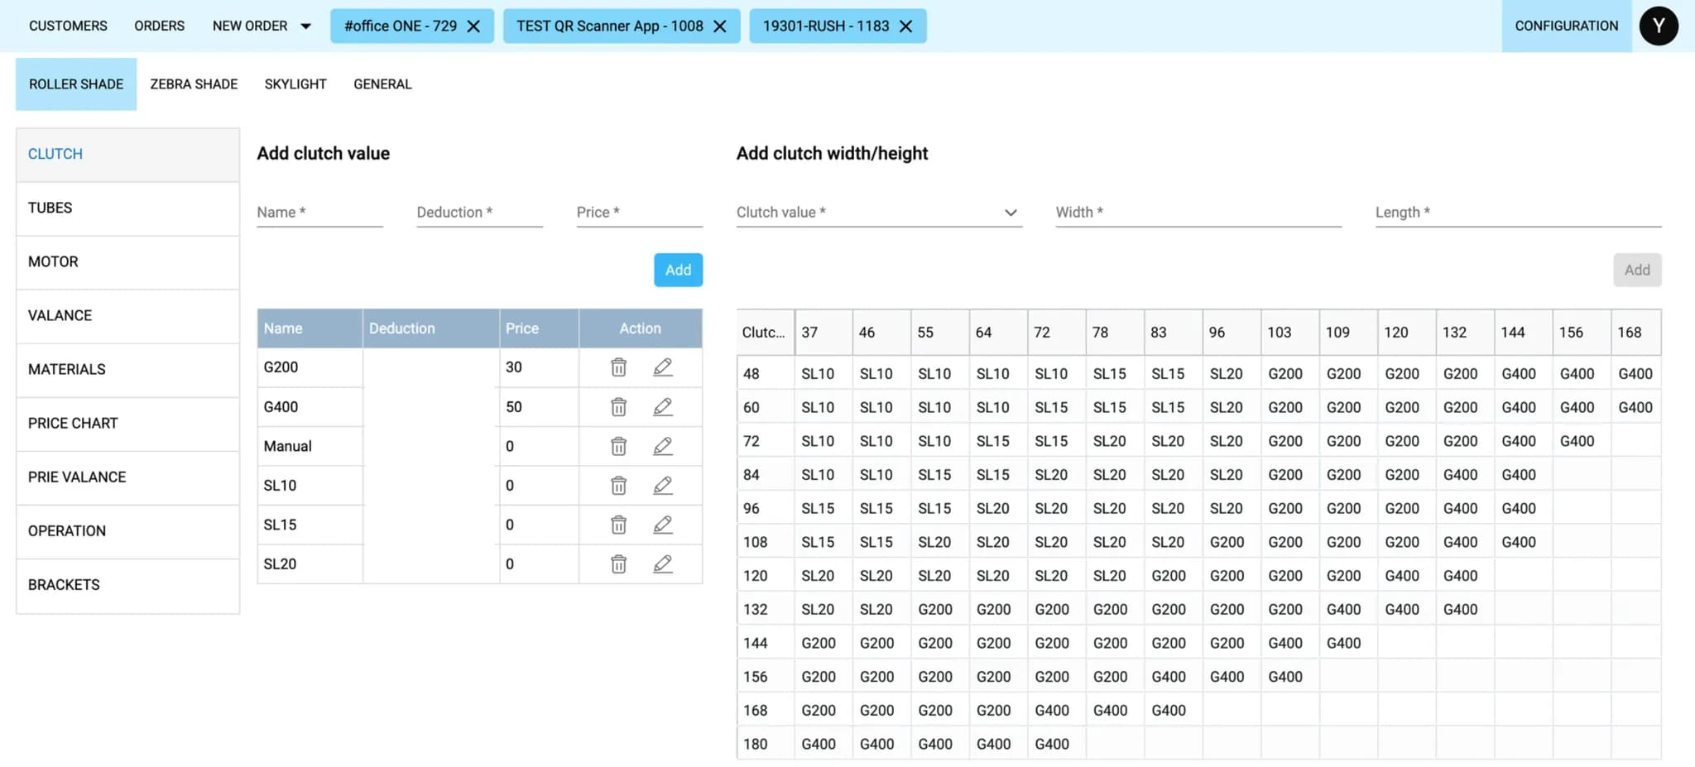Focus the Deduction input field

point(479,213)
